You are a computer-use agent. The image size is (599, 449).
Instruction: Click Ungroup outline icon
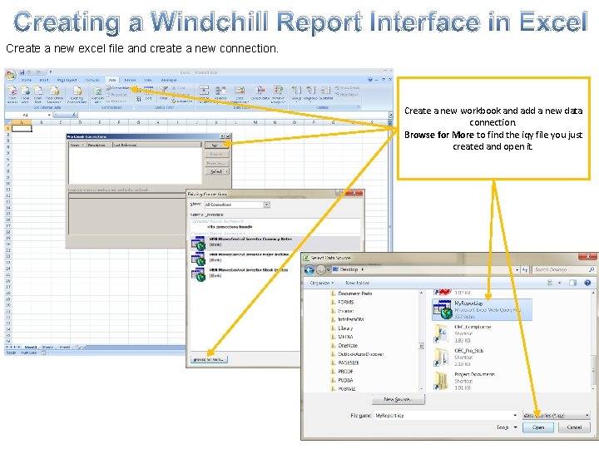coord(310,93)
